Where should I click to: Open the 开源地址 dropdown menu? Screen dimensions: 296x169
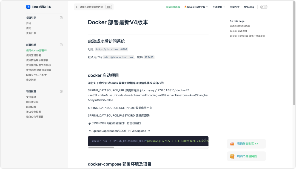click(x=219, y=7)
